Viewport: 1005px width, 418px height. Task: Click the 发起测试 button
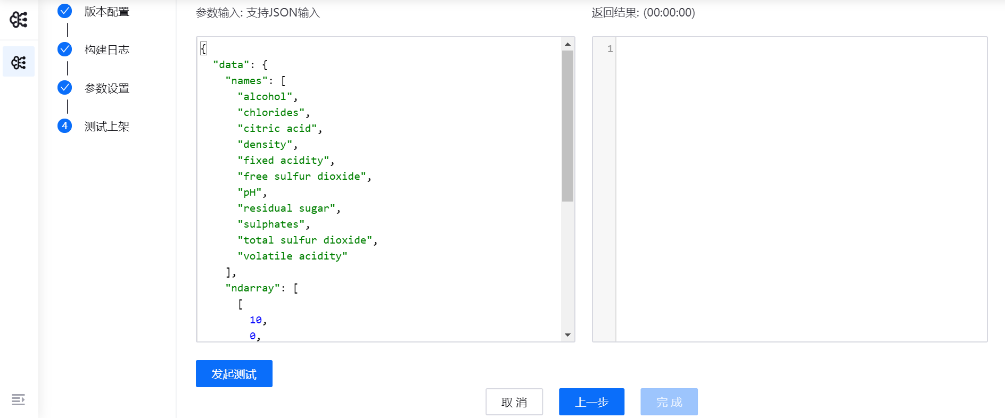pos(234,374)
